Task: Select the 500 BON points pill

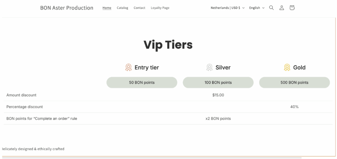Action: point(295,83)
